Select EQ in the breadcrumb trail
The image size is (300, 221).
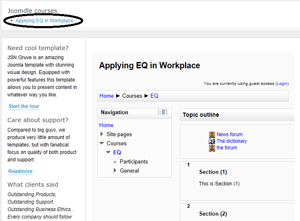point(154,96)
